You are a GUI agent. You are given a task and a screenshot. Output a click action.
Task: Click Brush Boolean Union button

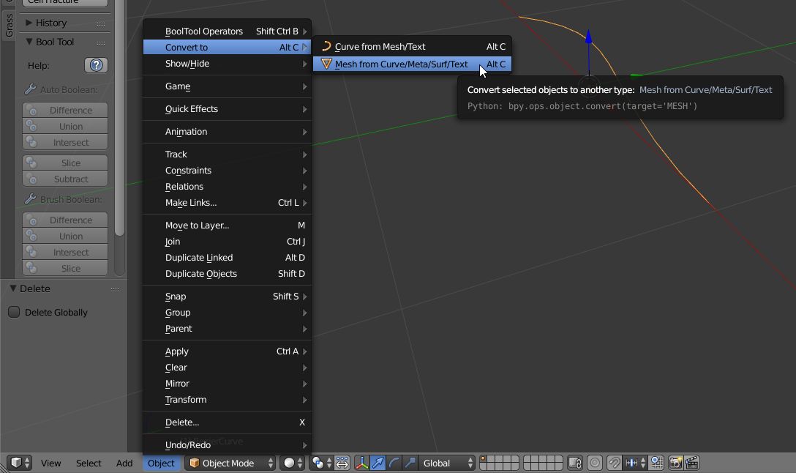tap(65, 236)
